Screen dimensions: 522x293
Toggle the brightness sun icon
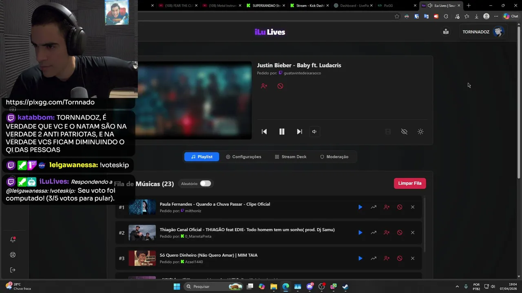pos(420,131)
